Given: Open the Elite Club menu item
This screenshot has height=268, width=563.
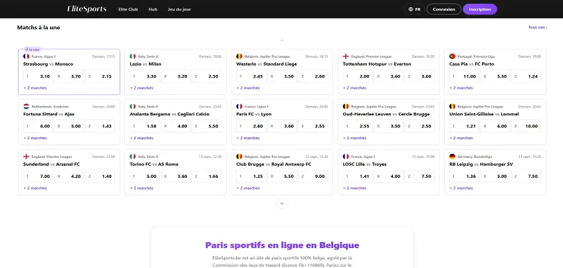Looking at the screenshot, I should pyautogui.click(x=128, y=9).
